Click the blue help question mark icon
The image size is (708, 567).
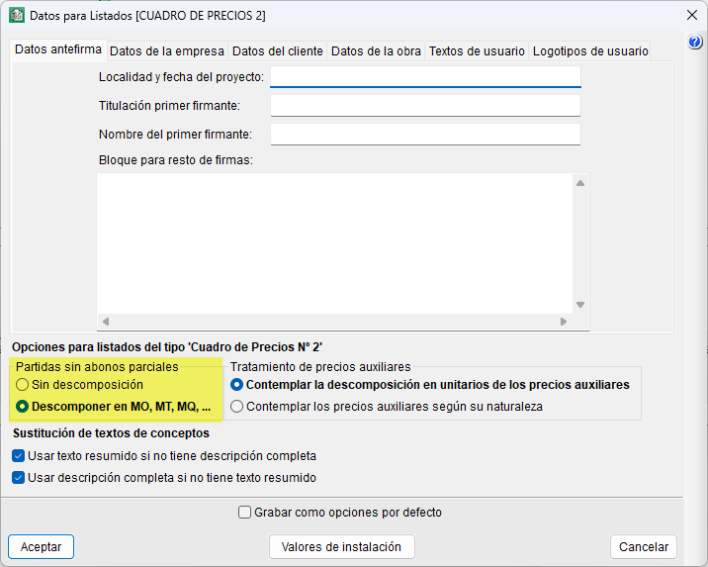[695, 43]
